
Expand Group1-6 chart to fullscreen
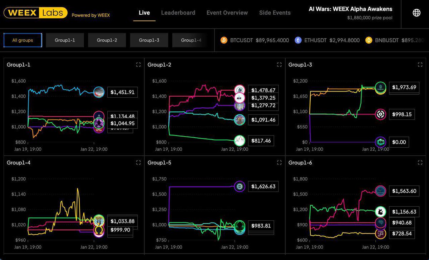click(420, 163)
